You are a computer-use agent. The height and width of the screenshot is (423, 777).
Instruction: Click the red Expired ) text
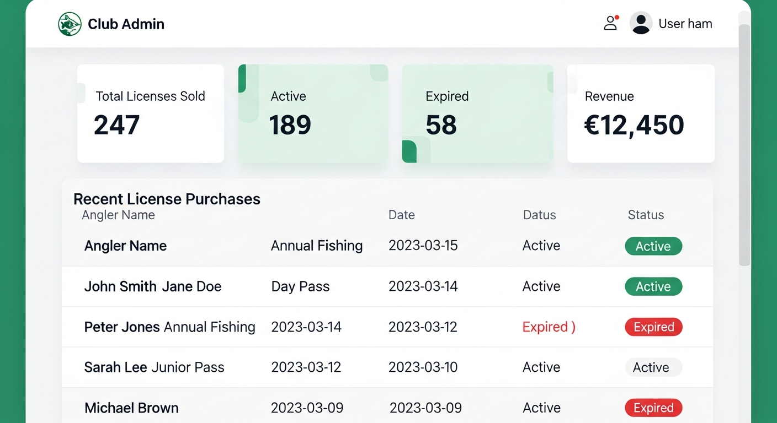(549, 327)
